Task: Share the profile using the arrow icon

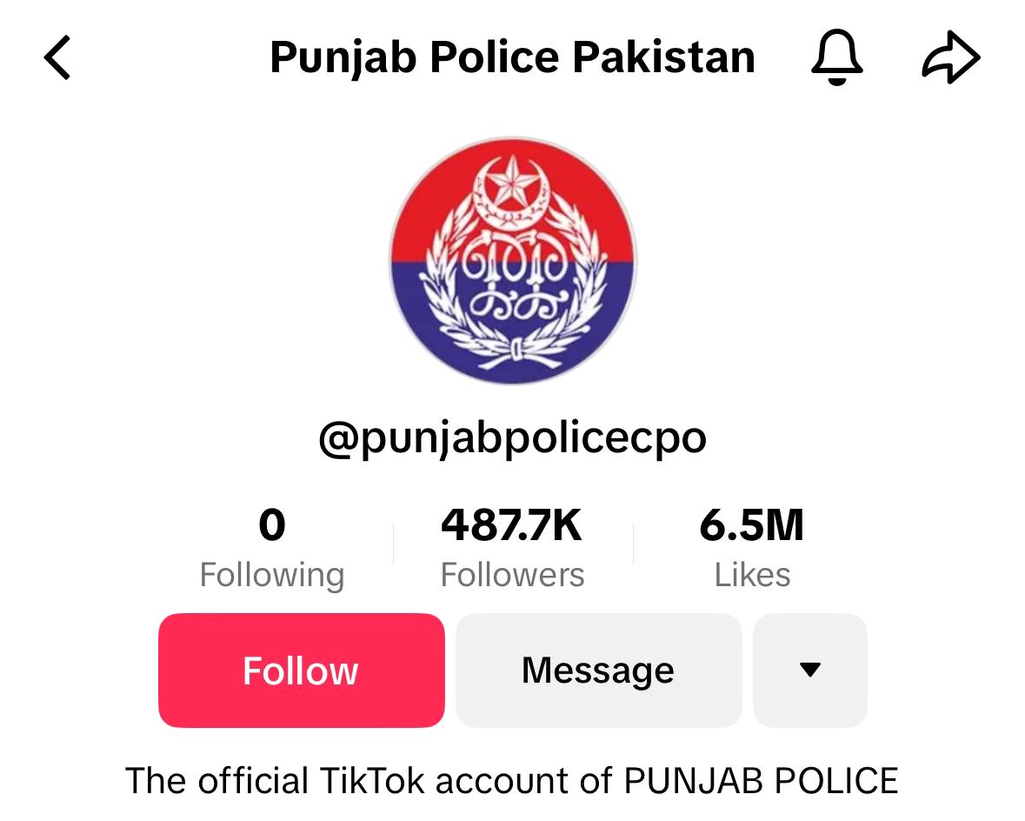Action: 951,57
